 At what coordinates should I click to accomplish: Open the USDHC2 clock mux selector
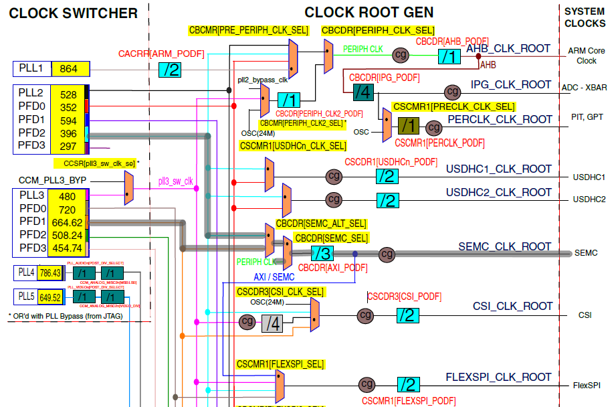click(x=287, y=201)
